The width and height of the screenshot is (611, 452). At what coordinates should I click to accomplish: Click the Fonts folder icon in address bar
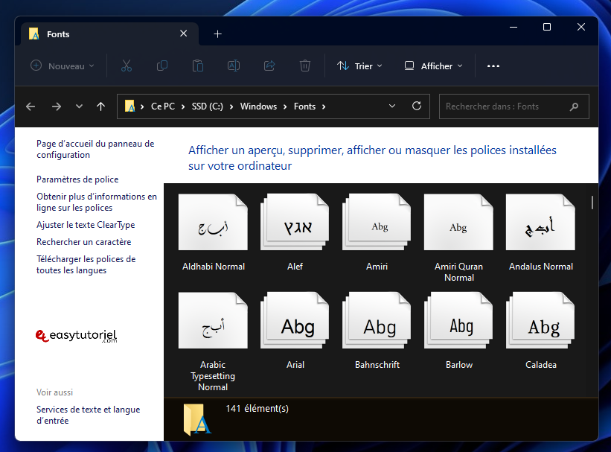[x=129, y=106]
